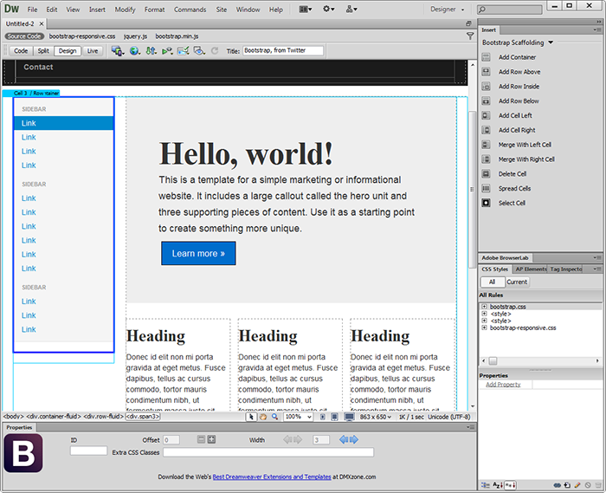
Task: Toggle Show list view A-Z in CSS panel
Action: (498, 485)
